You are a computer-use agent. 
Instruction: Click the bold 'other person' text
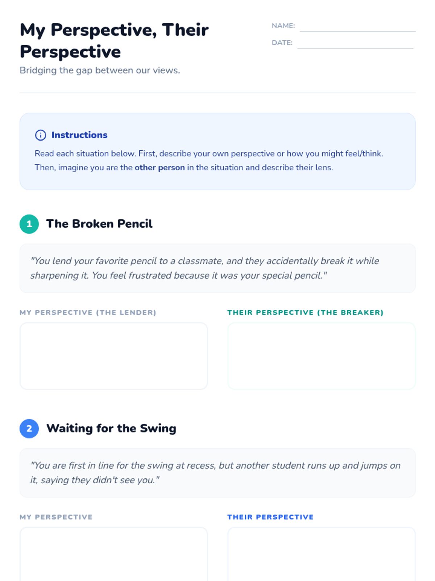tap(159, 167)
